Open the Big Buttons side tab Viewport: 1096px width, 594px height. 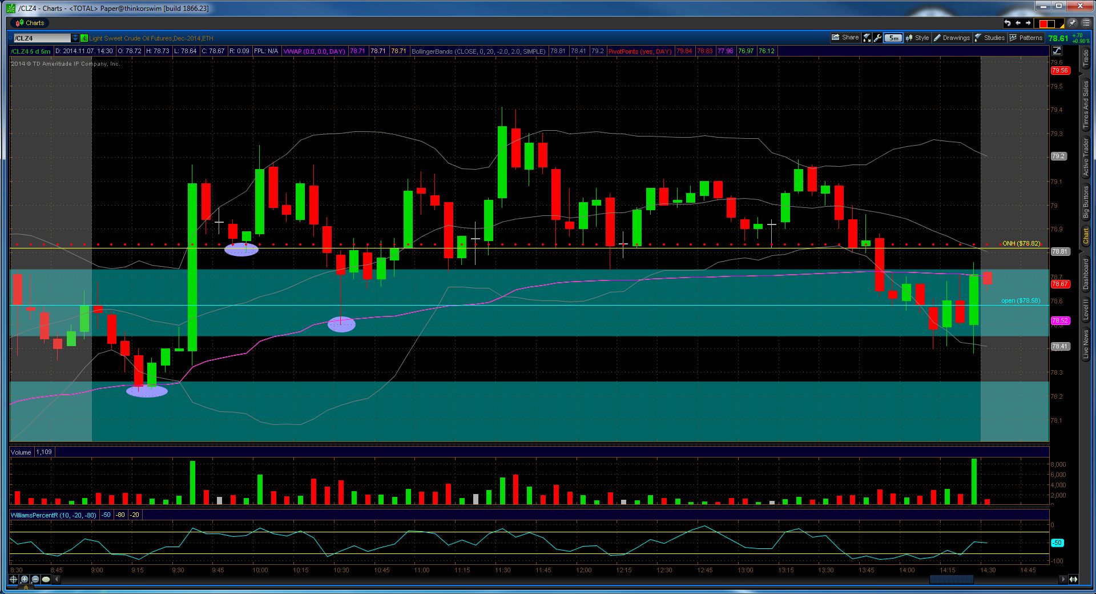1086,202
